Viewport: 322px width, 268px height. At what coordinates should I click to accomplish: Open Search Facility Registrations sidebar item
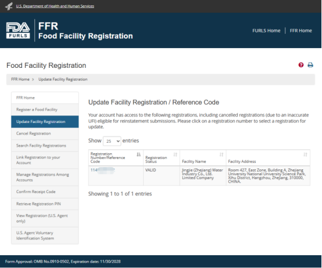click(x=45, y=146)
